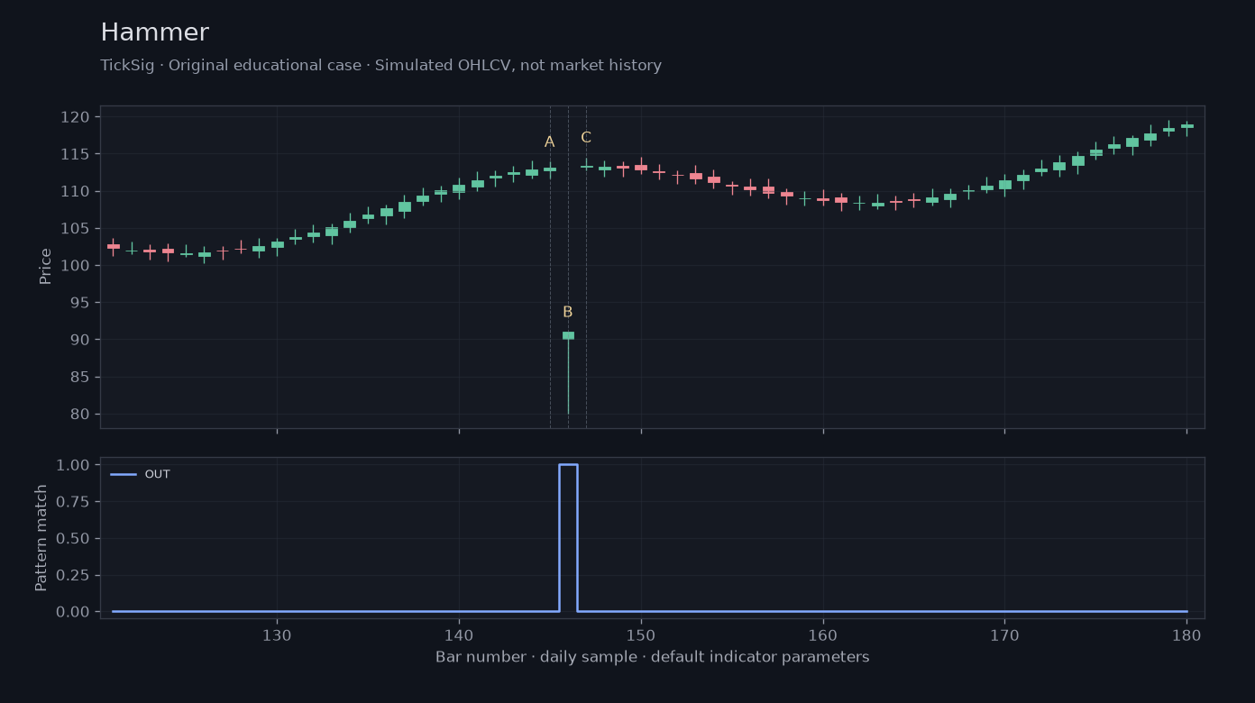Screen dimensions: 1255x703
Task: Click the Hammer chart title
Action: (154, 33)
